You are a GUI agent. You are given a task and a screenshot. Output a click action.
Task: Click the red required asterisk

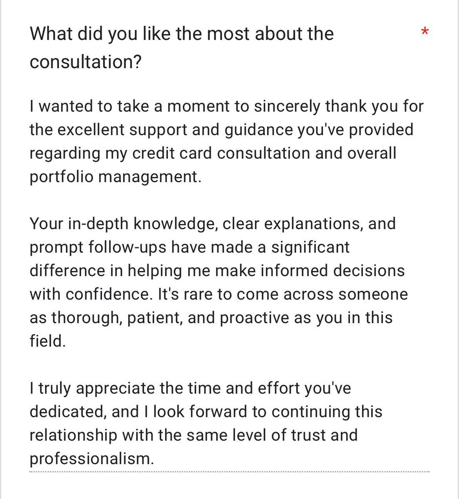point(424,31)
